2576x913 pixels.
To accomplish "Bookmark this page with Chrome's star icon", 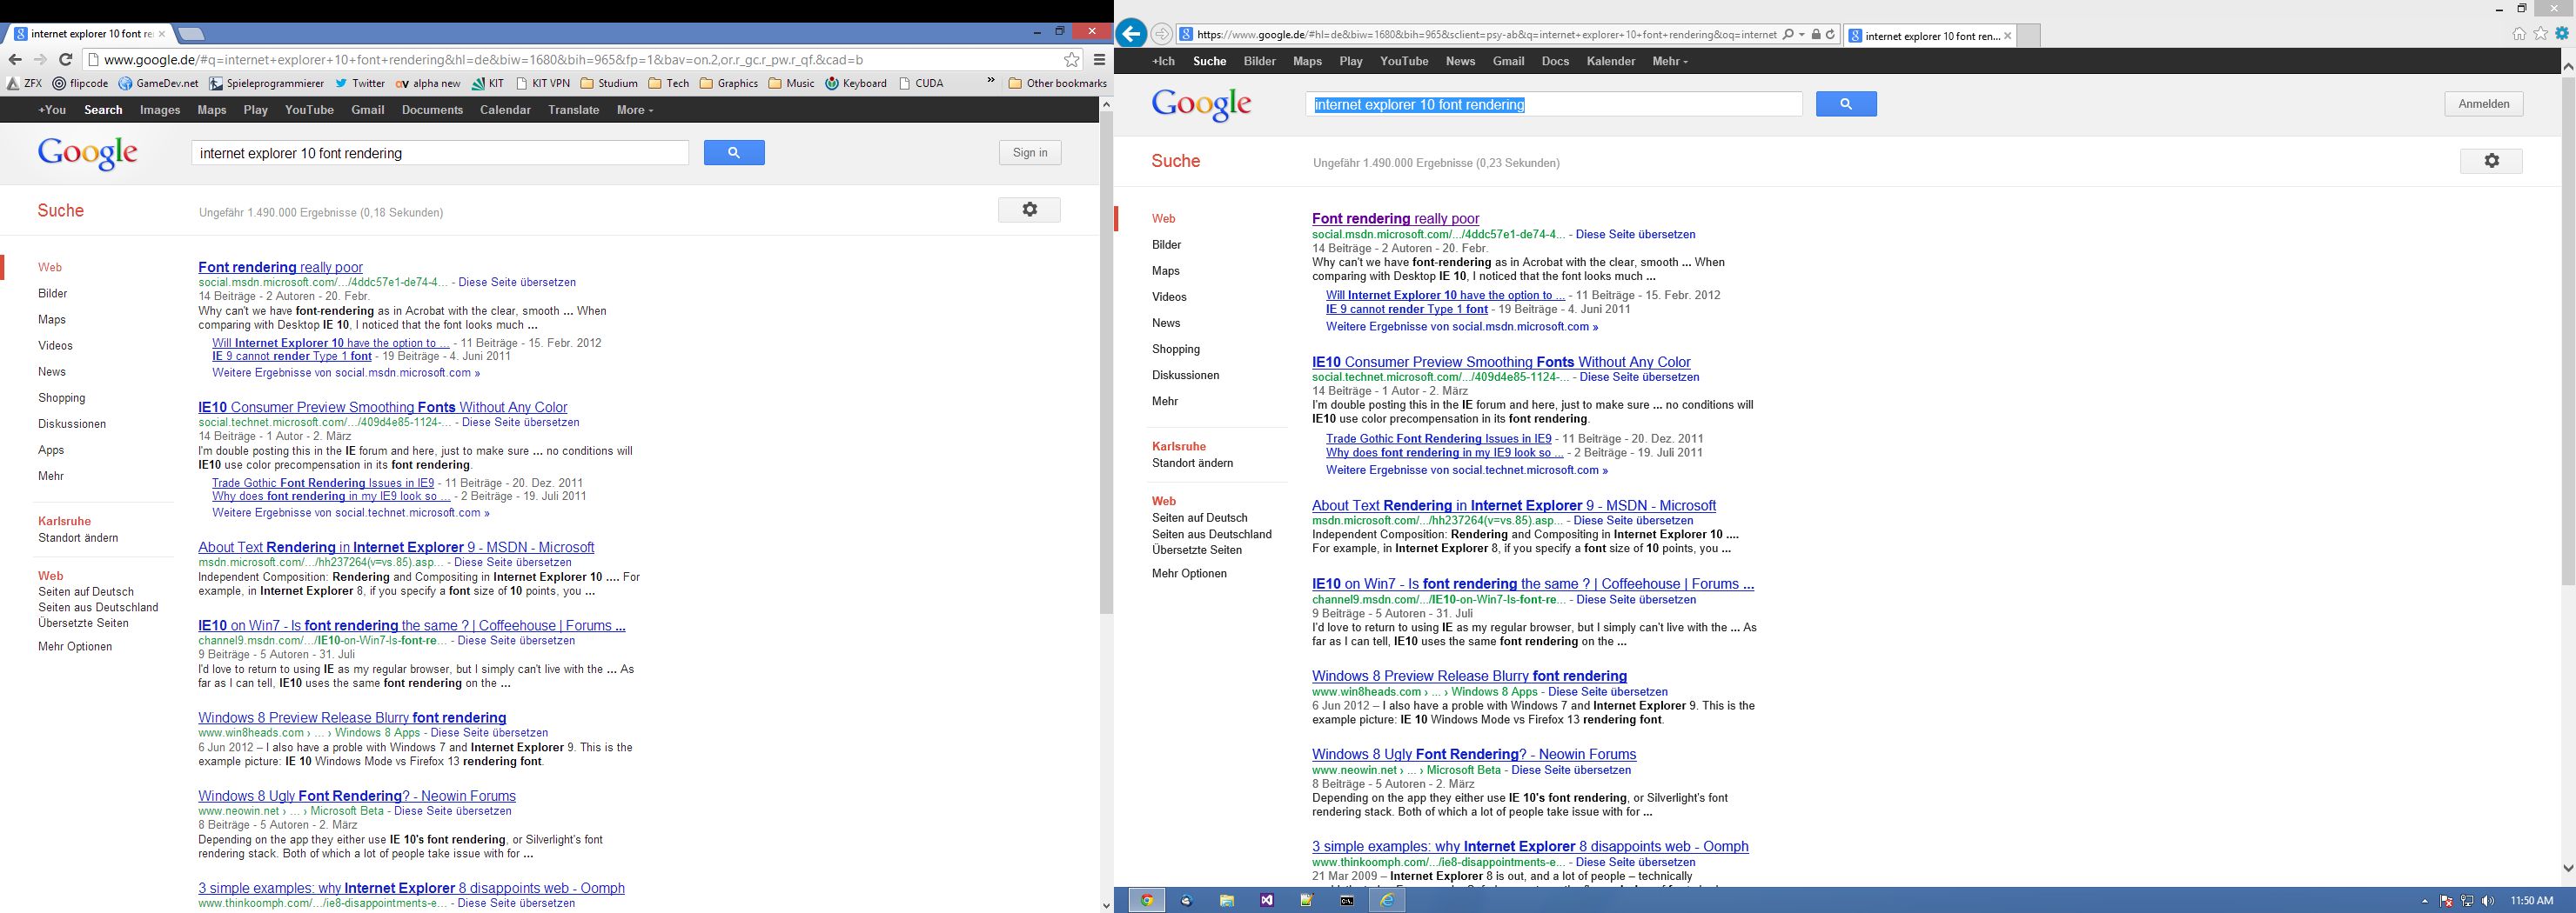I will [1071, 60].
